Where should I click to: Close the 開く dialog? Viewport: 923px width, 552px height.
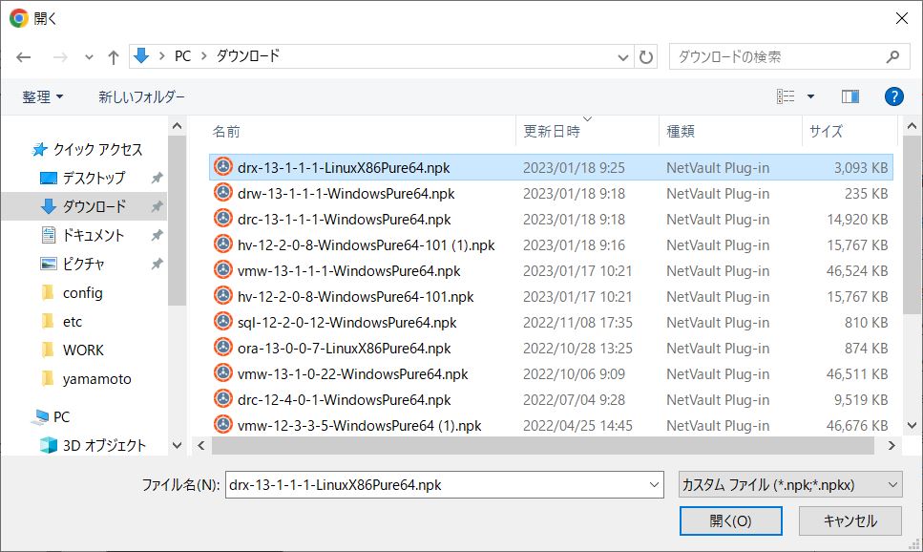[x=901, y=18]
